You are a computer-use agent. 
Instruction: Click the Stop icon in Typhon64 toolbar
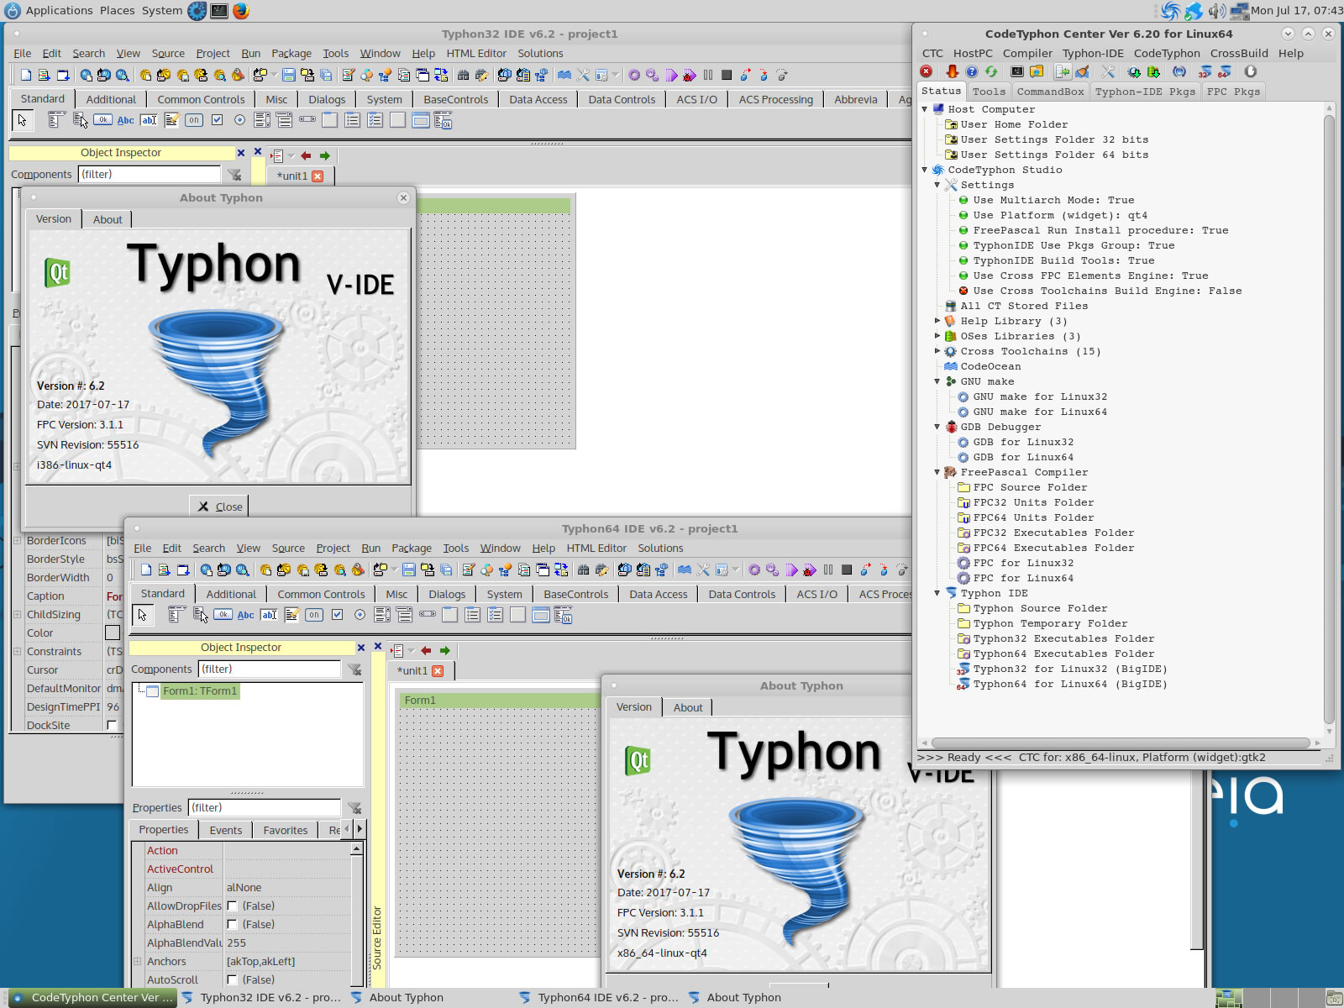coord(847,570)
